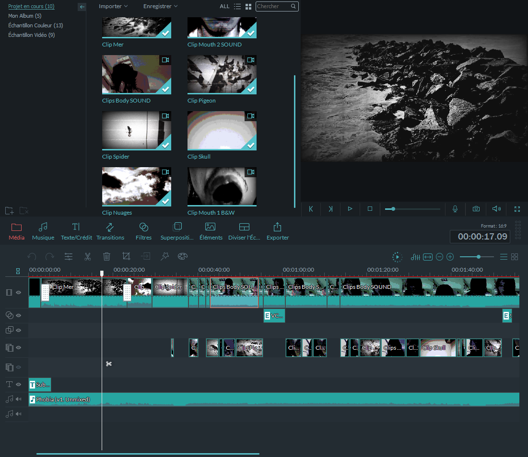Screen dimensions: 528x457
Task: Click the timeline playhead marker
Action: (102, 274)
